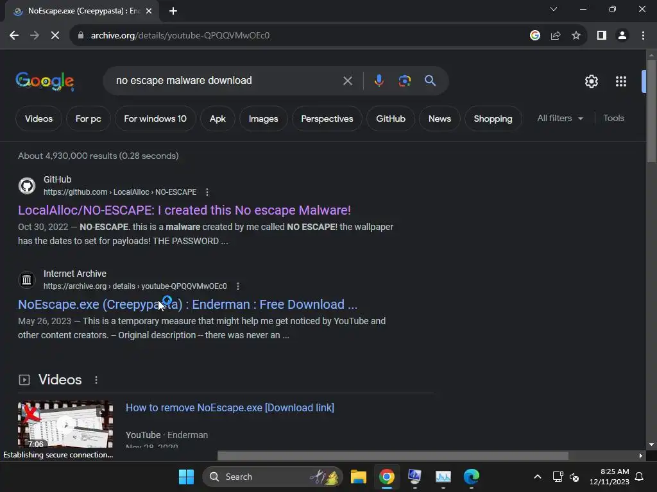This screenshot has width=657, height=492.
Task: Go back using the browser back arrow
Action: tap(14, 36)
